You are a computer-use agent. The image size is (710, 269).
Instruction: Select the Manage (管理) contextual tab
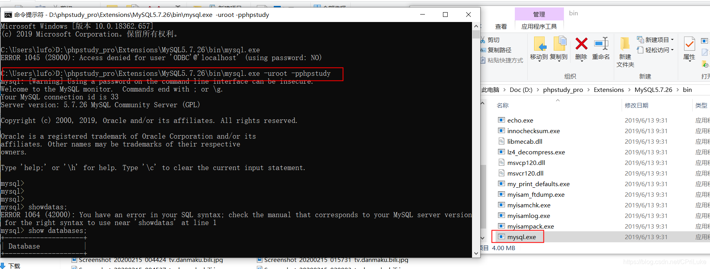pyautogui.click(x=539, y=14)
